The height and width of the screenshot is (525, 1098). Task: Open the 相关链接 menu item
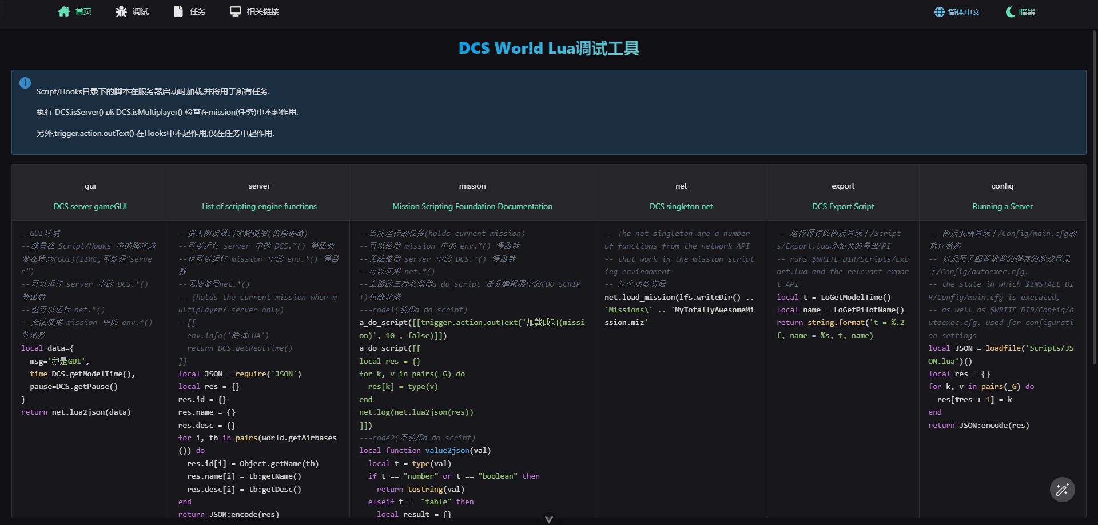coord(263,11)
